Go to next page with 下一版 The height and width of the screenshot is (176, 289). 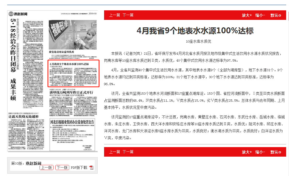[62, 168]
